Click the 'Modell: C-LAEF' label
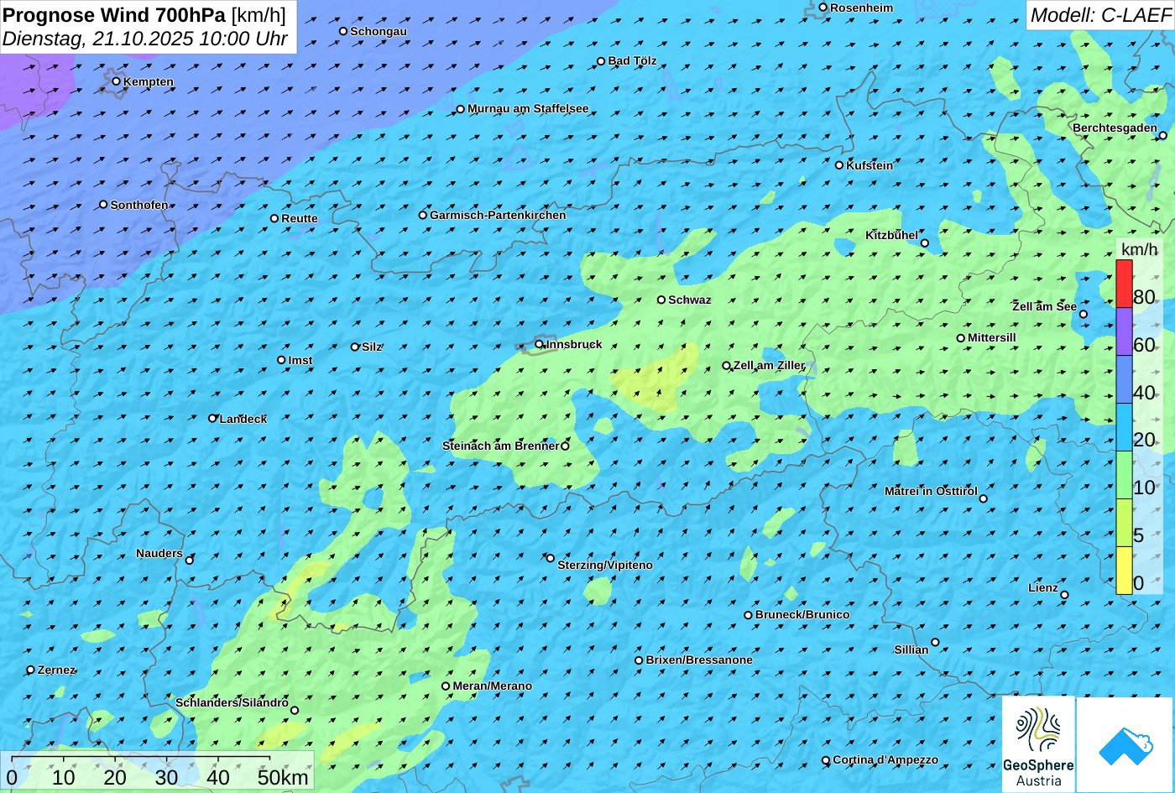Screen dimensions: 1175x793 1099,15
